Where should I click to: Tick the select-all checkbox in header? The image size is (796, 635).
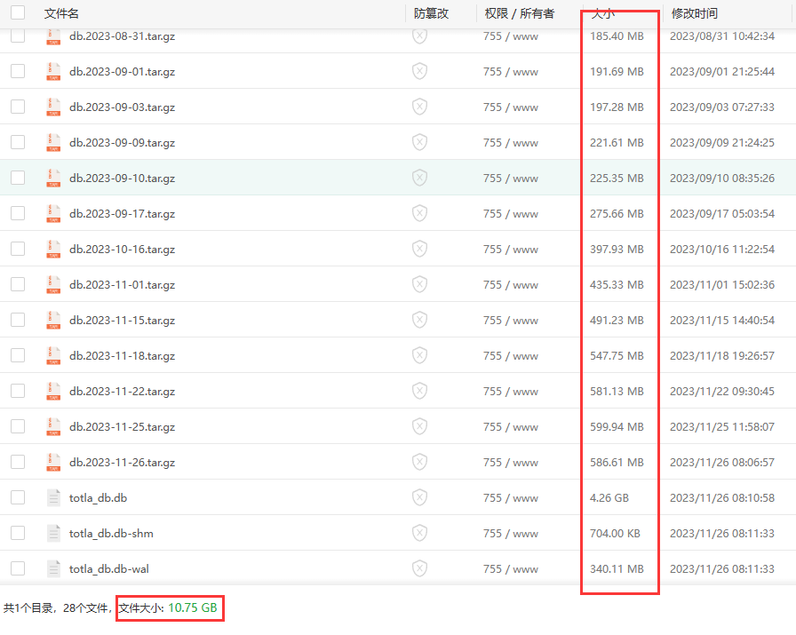(18, 12)
